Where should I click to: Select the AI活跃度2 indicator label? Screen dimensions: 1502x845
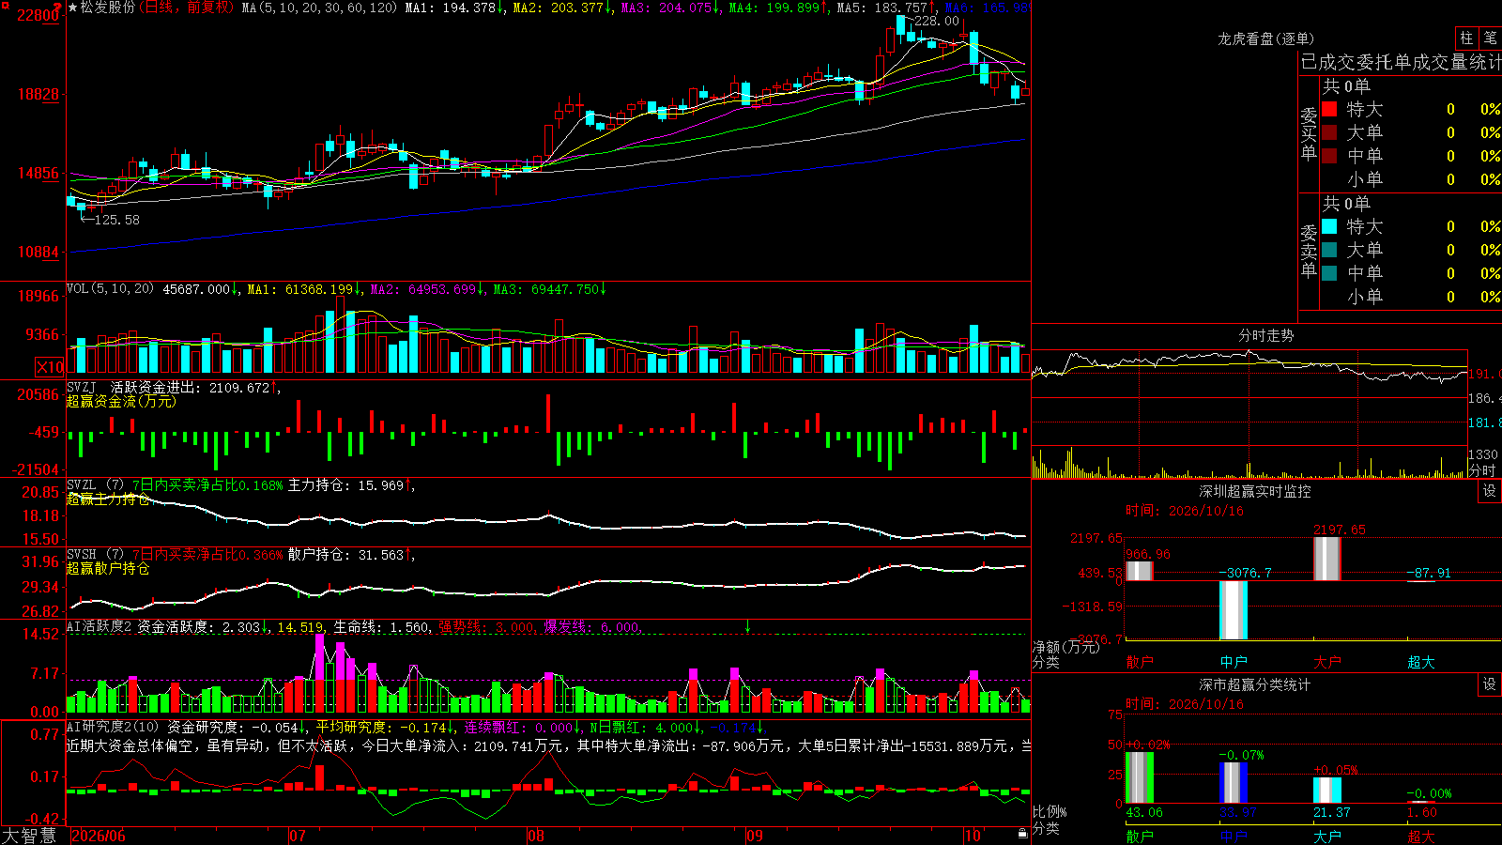click(x=99, y=626)
